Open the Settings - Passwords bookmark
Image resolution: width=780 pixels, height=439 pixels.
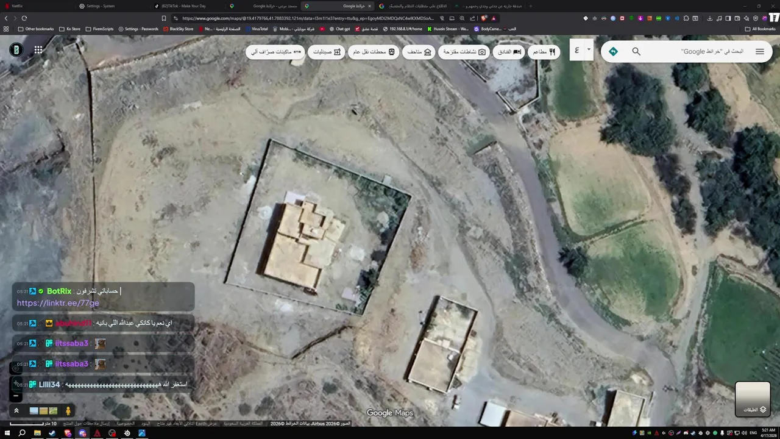[x=138, y=29]
